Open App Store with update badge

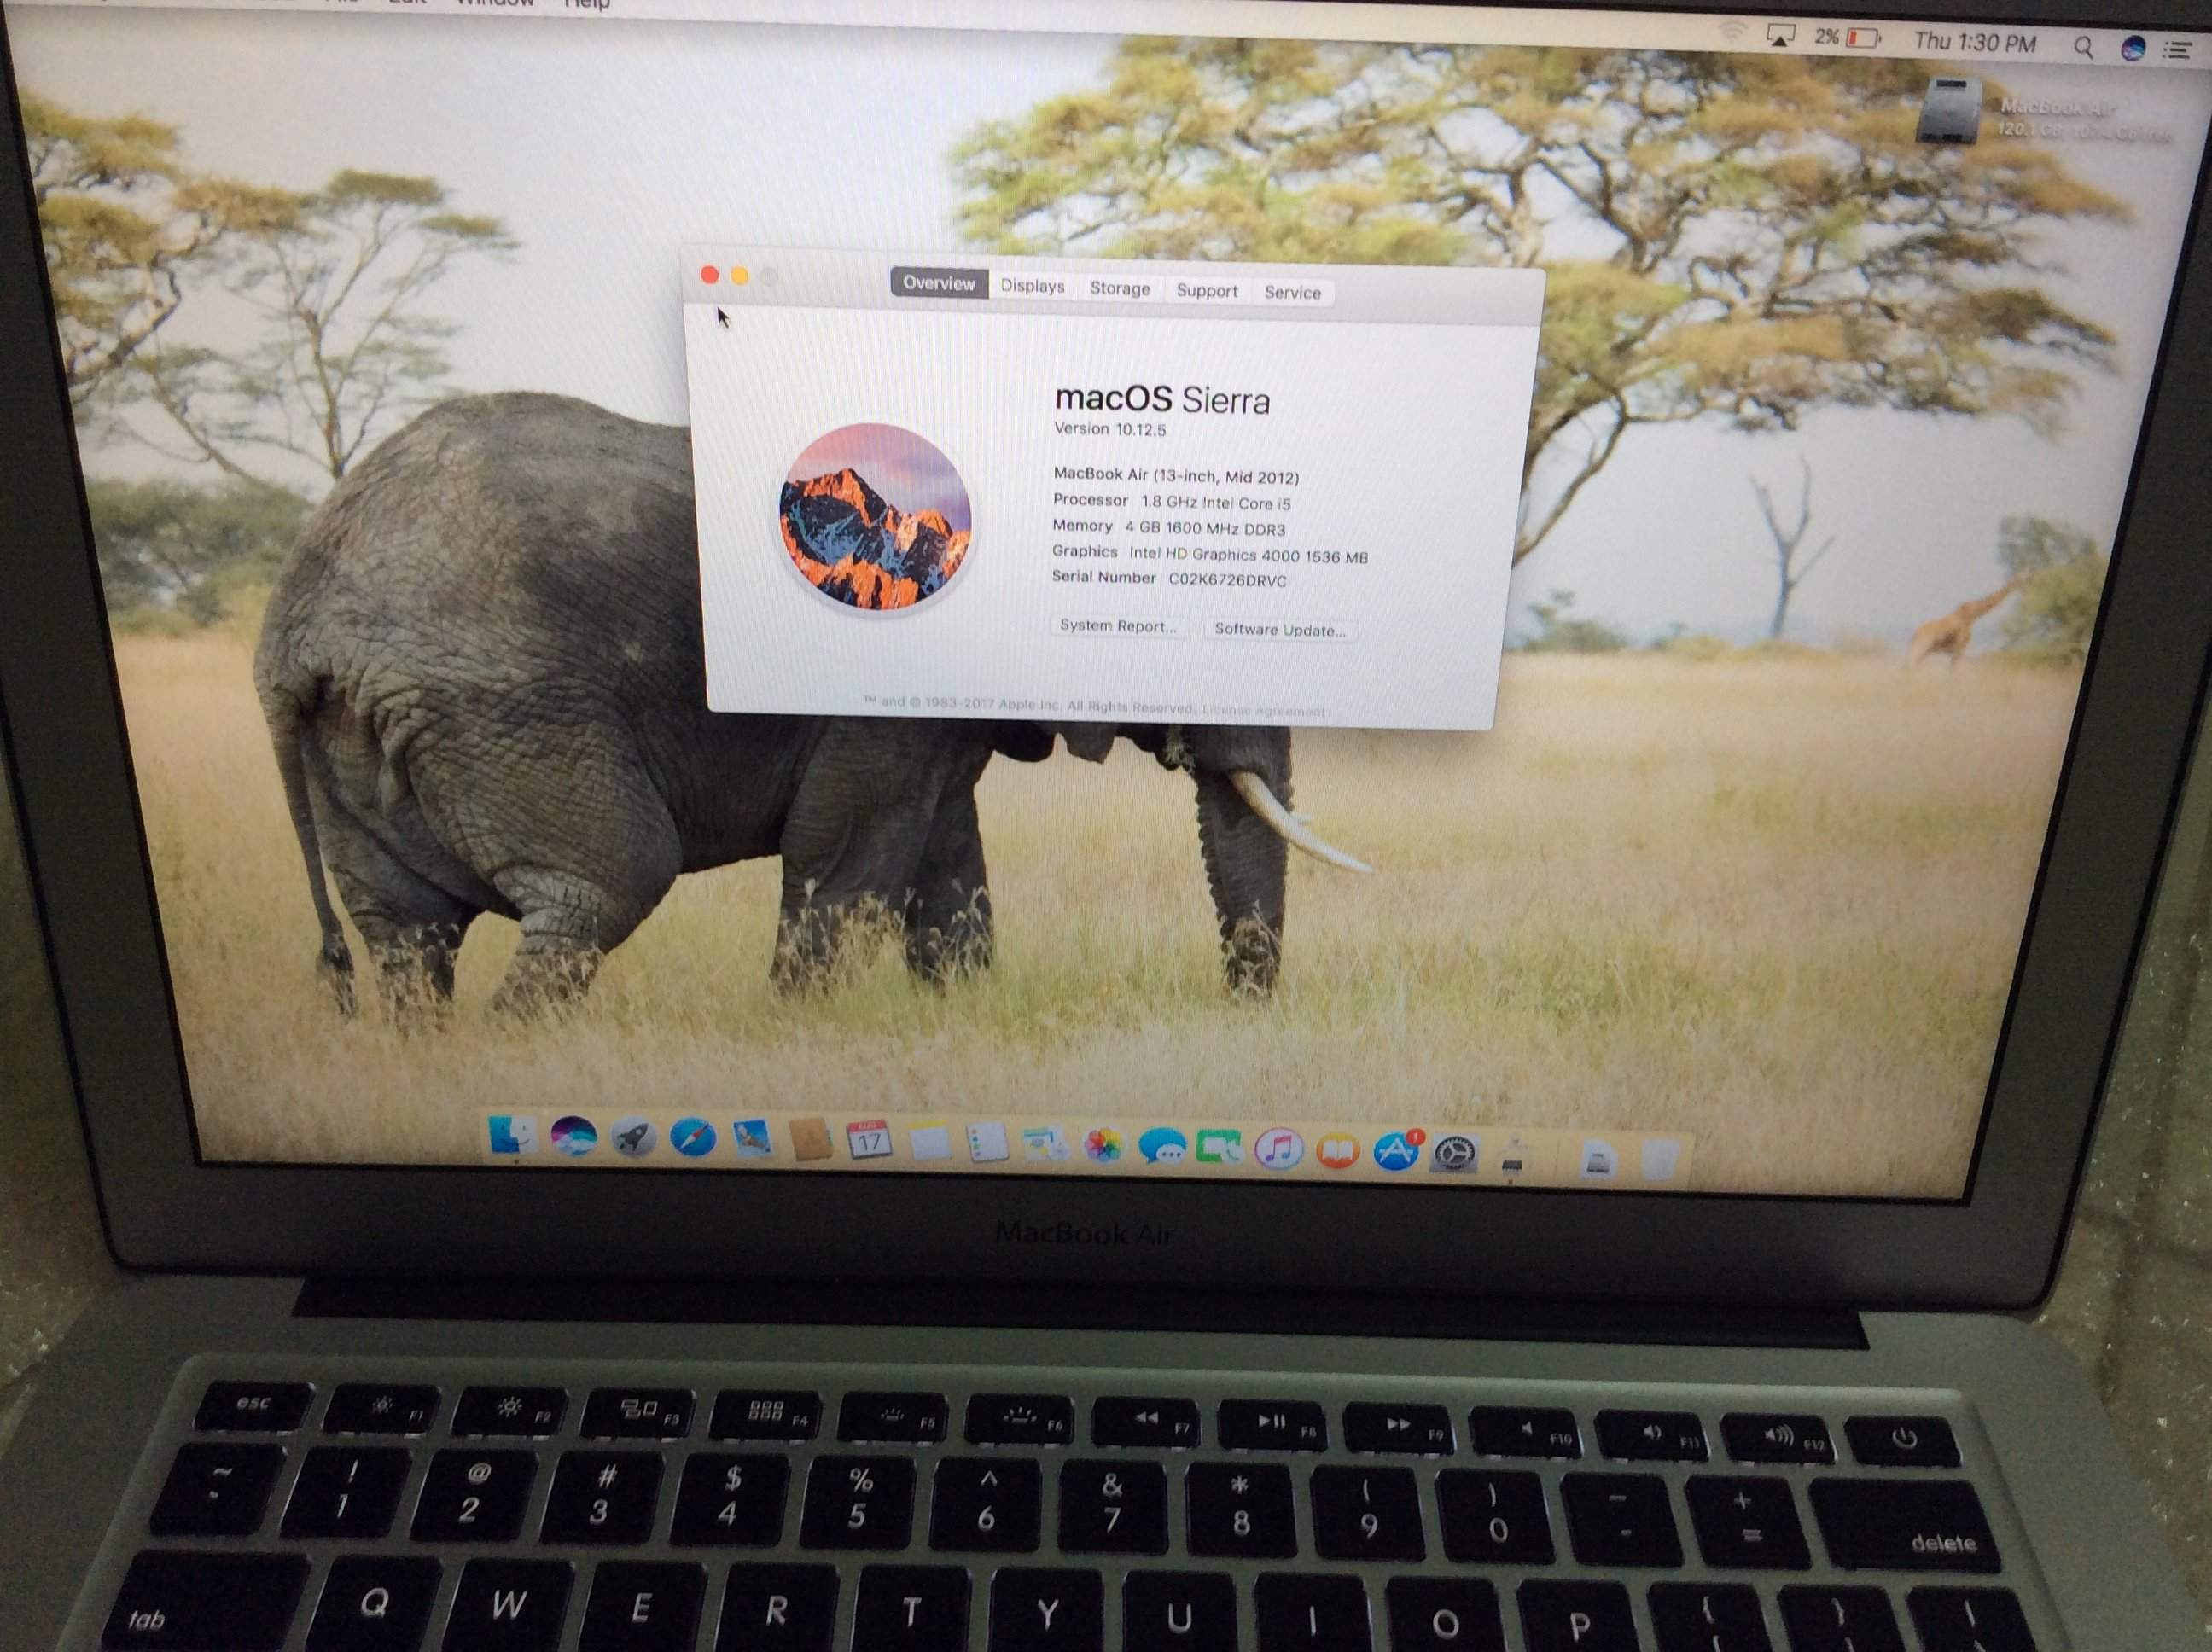1396,1152
